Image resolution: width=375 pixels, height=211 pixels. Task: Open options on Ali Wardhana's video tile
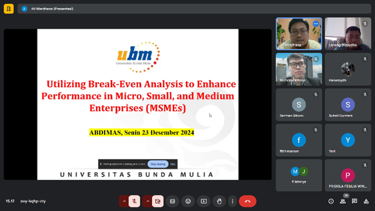point(316,24)
